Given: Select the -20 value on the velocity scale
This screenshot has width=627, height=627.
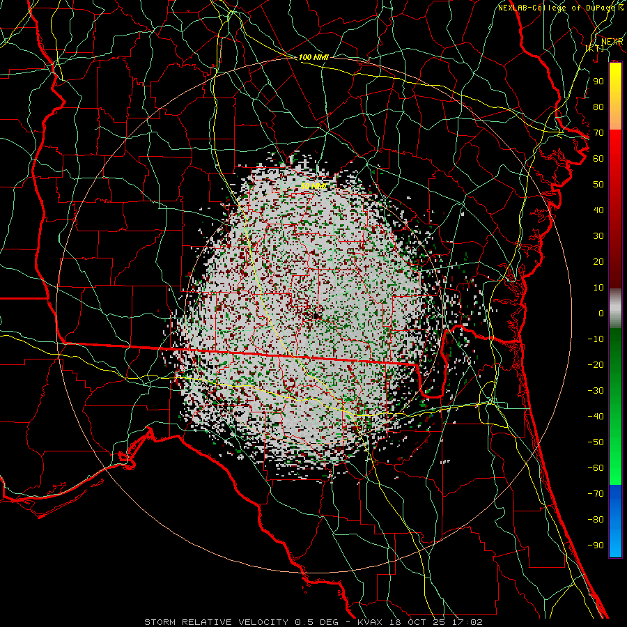Looking at the screenshot, I should (596, 365).
